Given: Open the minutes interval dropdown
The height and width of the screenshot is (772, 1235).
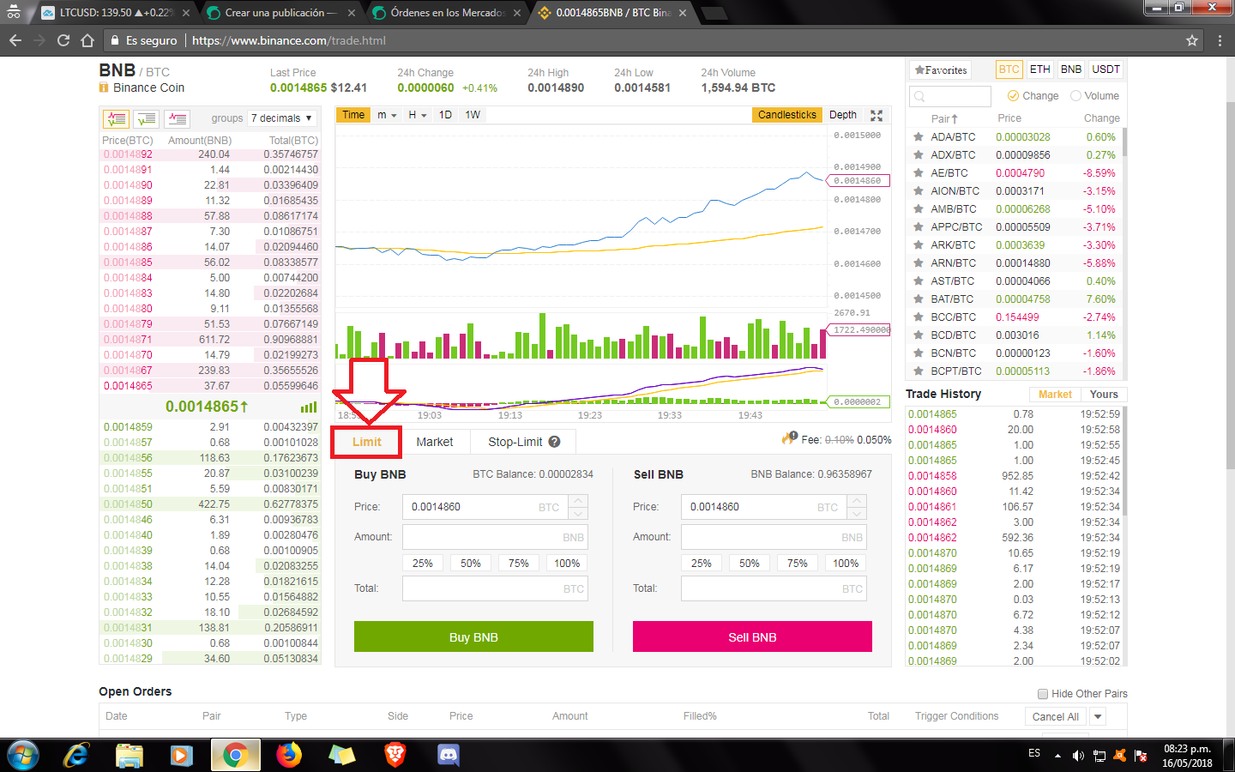Looking at the screenshot, I should coord(387,115).
